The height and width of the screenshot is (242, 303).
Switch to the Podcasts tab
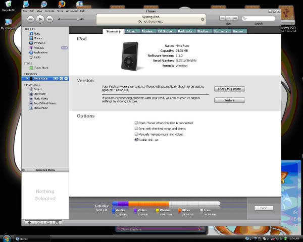(185, 31)
